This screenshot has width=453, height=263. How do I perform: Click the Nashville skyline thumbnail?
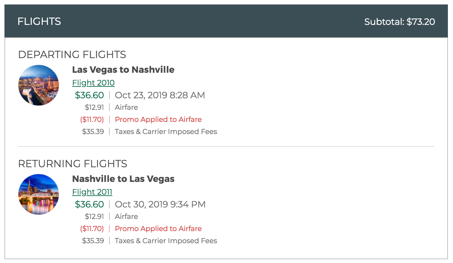point(39,194)
